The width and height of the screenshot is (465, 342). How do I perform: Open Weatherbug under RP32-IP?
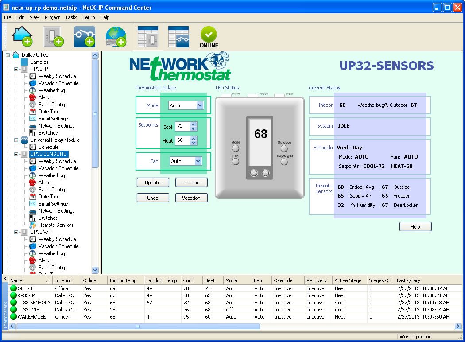[x=52, y=90]
